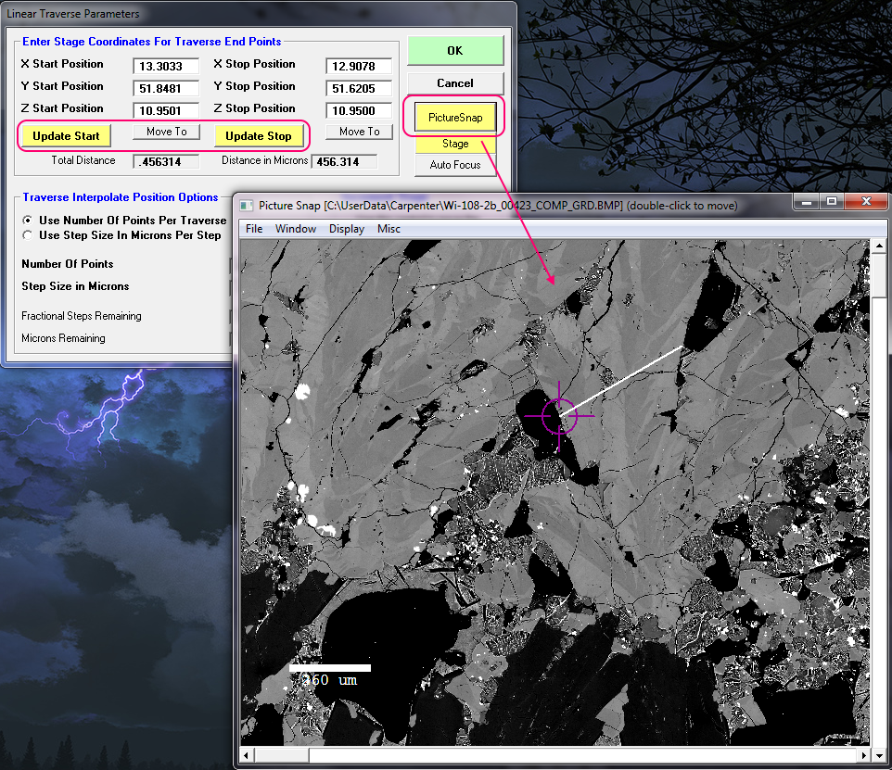The image size is (892, 770).
Task: Open the Window menu
Action: (296, 229)
